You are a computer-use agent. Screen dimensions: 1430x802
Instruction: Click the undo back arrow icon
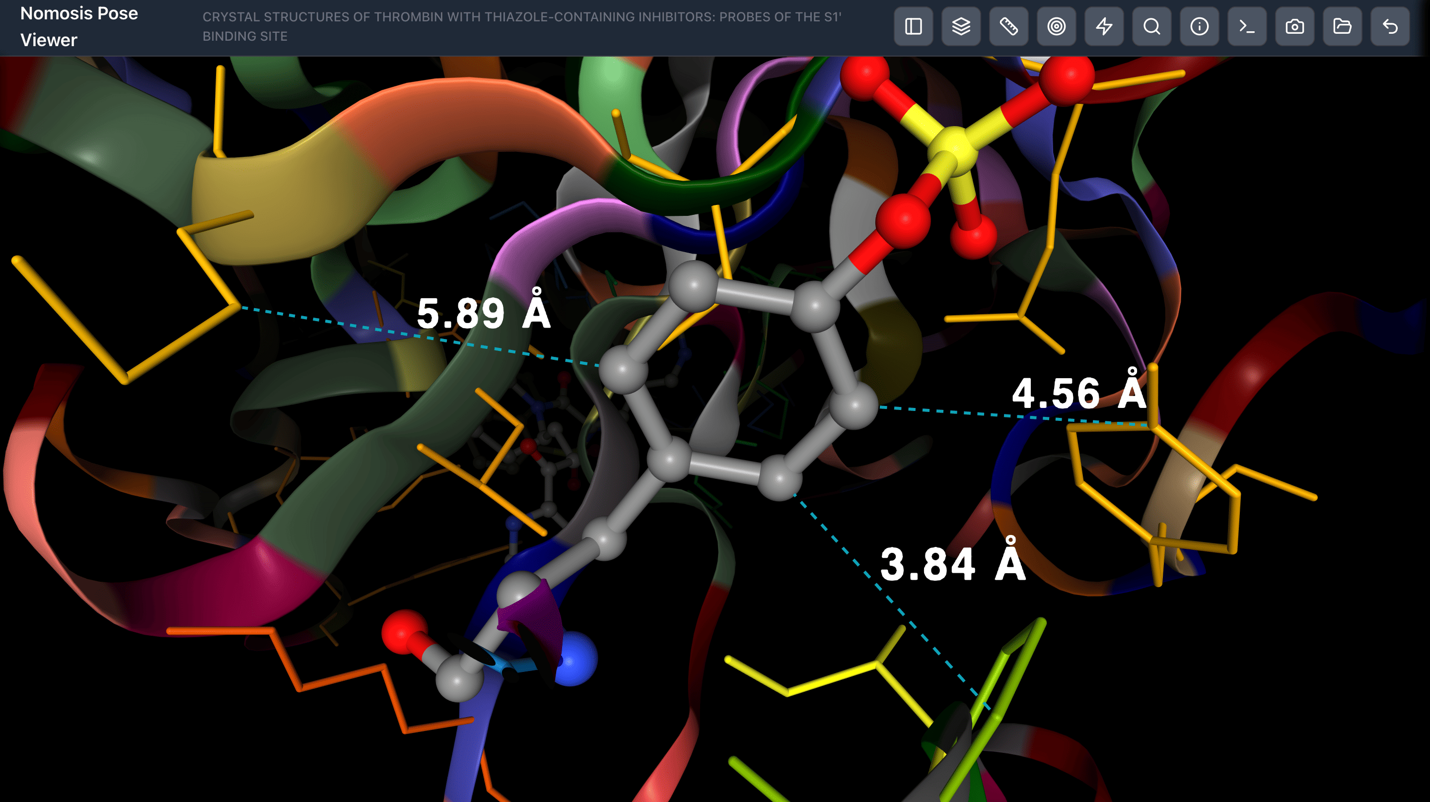pyautogui.click(x=1390, y=26)
